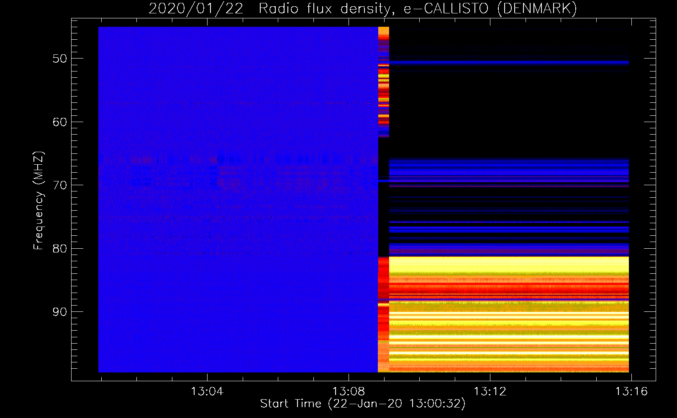This screenshot has width=677, height=418.
Task: Click the thin blue emission line near 51 MHz
Action: (x=509, y=62)
